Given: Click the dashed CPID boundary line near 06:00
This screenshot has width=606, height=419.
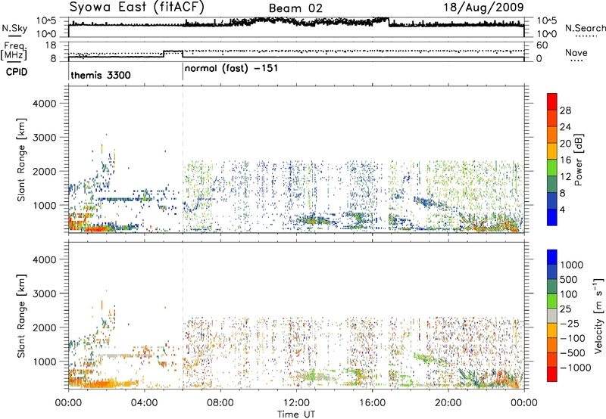Looking at the screenshot, I should click(x=183, y=159).
